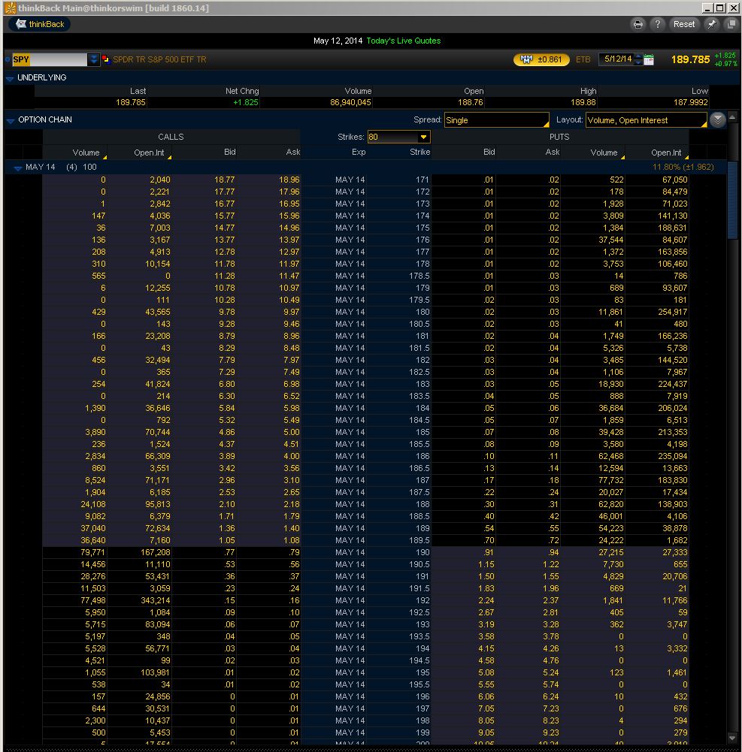Click the ±0.861 market maker move button
Image resolution: width=742 pixels, height=752 pixels.
tap(541, 59)
